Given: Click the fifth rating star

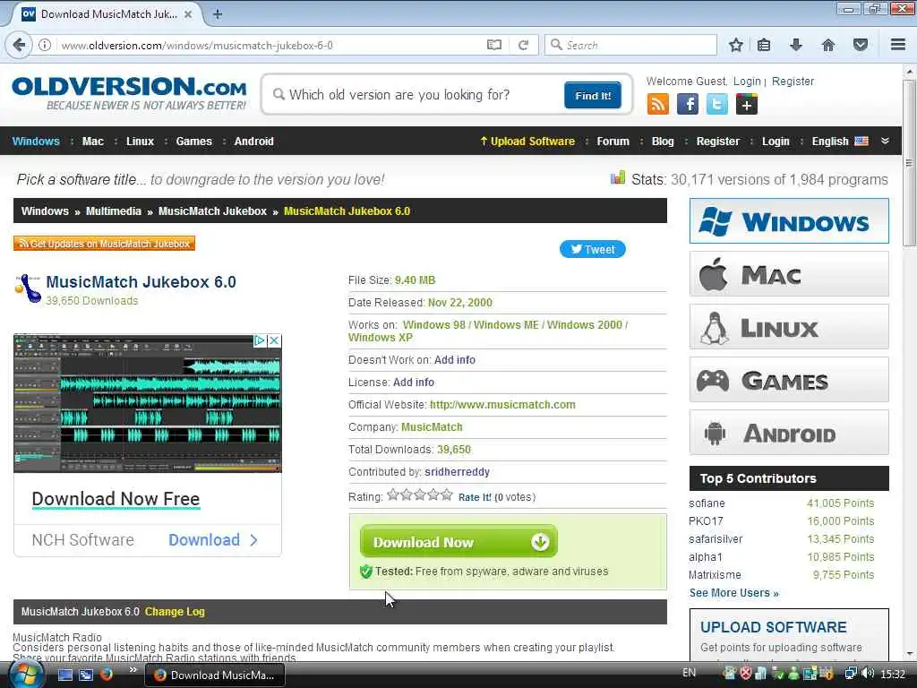Looking at the screenshot, I should (447, 494).
